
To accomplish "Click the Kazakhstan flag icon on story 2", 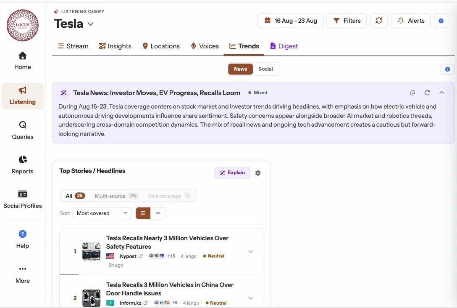I will point(110,303).
